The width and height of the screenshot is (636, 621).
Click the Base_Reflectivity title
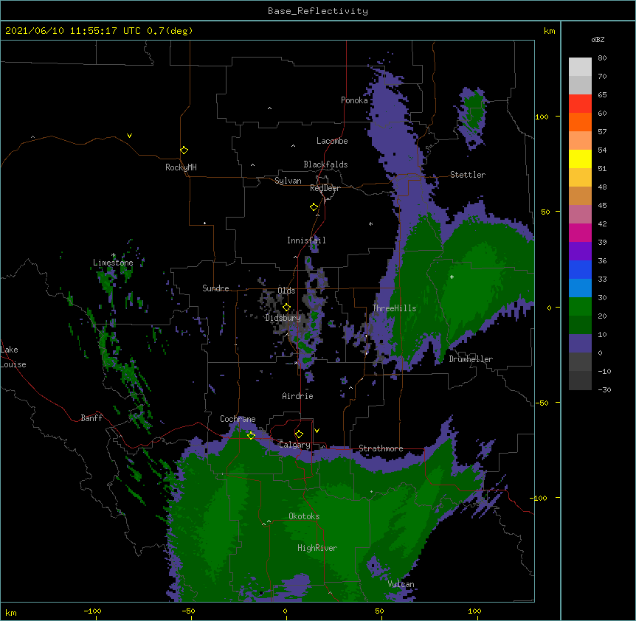pos(318,11)
